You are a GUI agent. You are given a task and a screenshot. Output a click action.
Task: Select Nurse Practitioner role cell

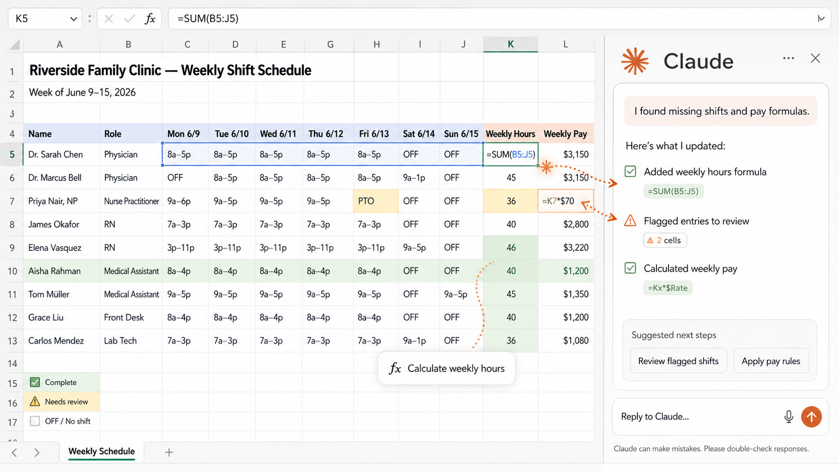(131, 201)
